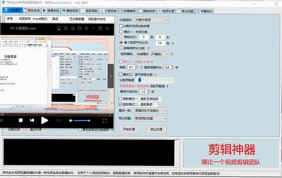Select the 每个视频平均分为 radio button
The image size is (282, 178).
pos(121,43)
